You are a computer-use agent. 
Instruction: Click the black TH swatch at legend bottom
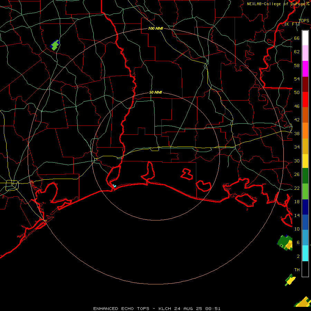(305, 269)
